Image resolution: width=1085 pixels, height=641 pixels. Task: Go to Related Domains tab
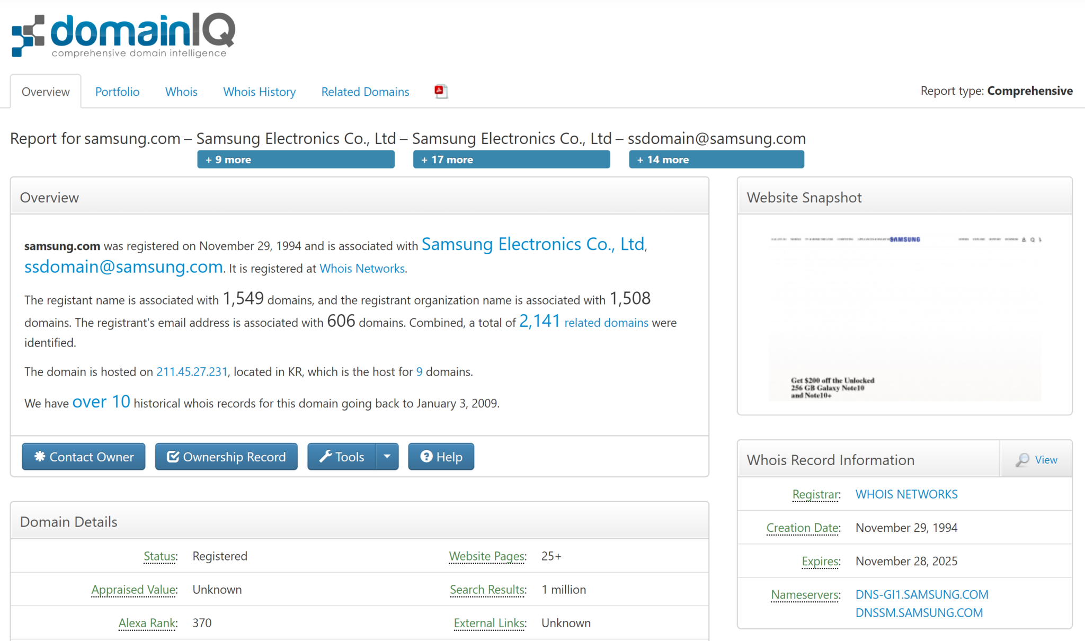[365, 92]
